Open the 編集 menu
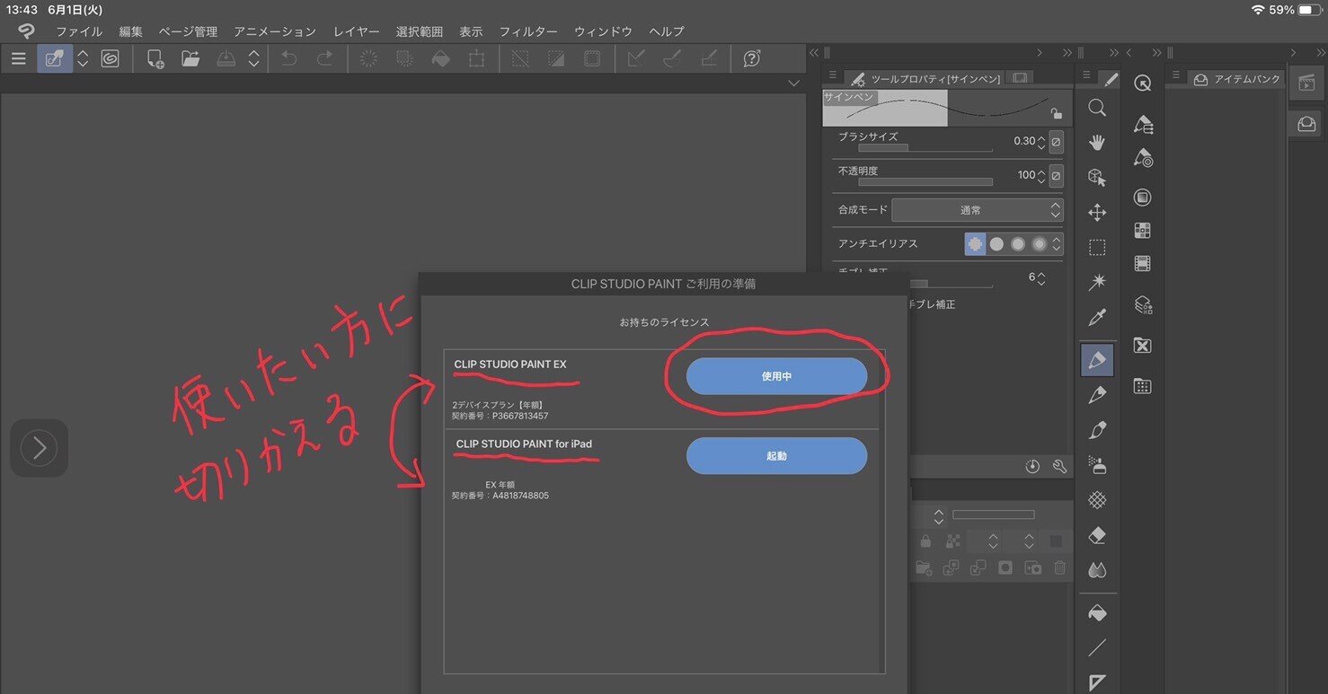 point(131,31)
